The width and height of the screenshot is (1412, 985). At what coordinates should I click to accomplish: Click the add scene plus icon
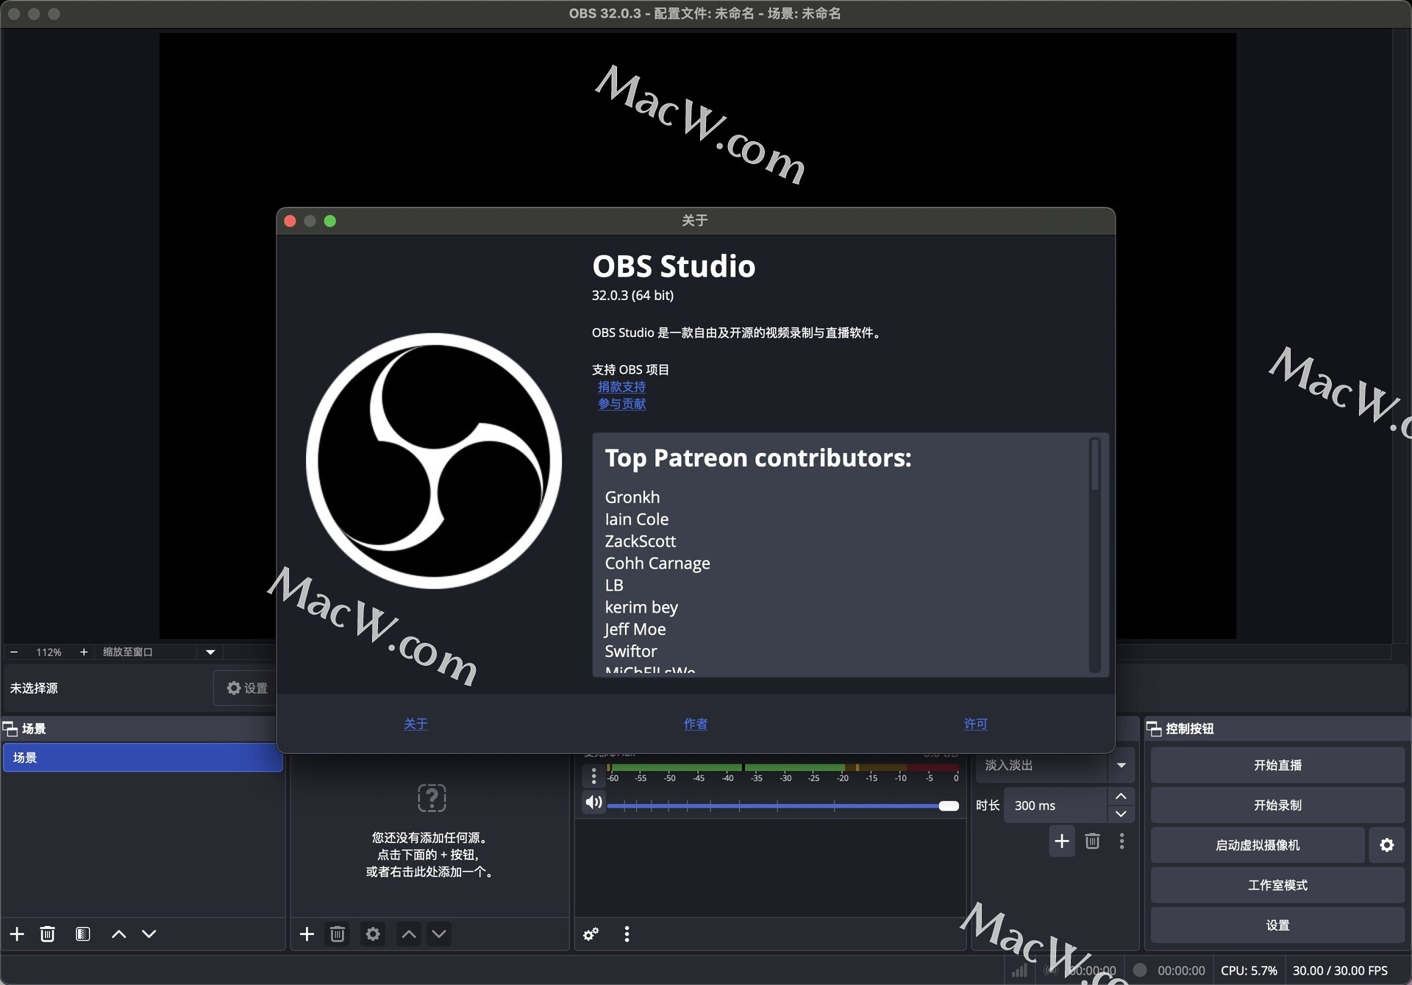tap(17, 934)
